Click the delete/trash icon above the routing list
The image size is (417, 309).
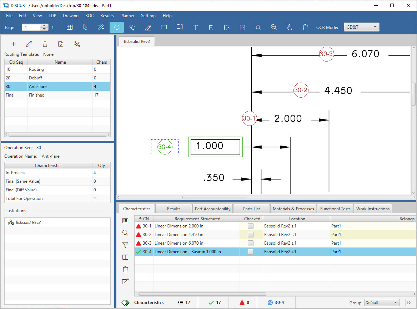45,44
